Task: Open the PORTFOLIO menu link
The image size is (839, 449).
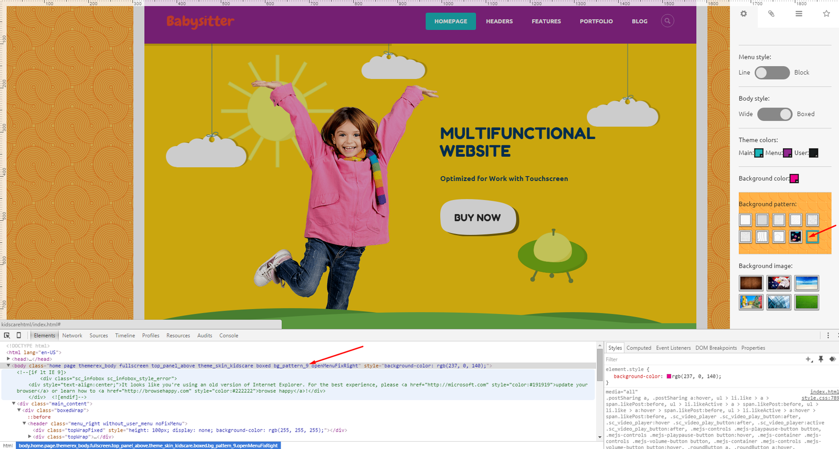Action: coord(596,22)
